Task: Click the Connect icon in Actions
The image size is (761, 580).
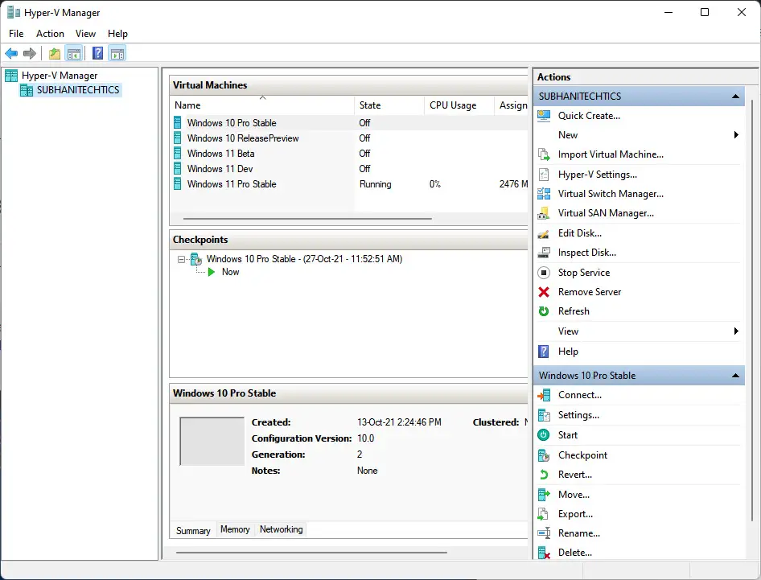Action: (x=544, y=395)
